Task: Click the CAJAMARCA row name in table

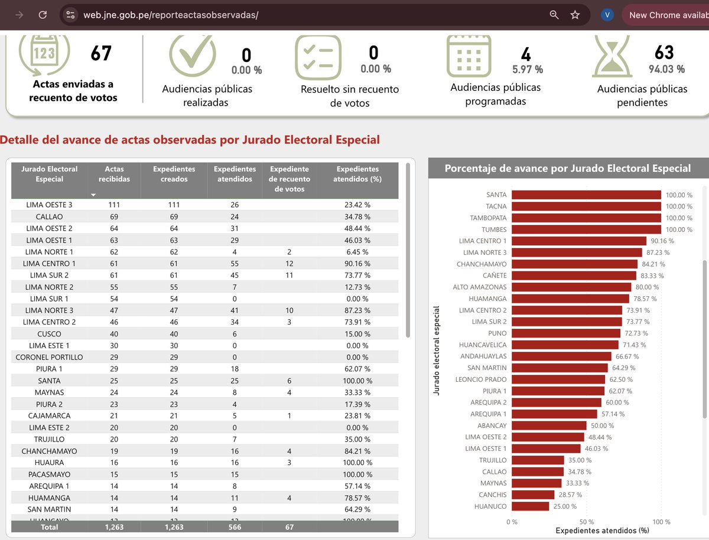Action: tap(50, 415)
